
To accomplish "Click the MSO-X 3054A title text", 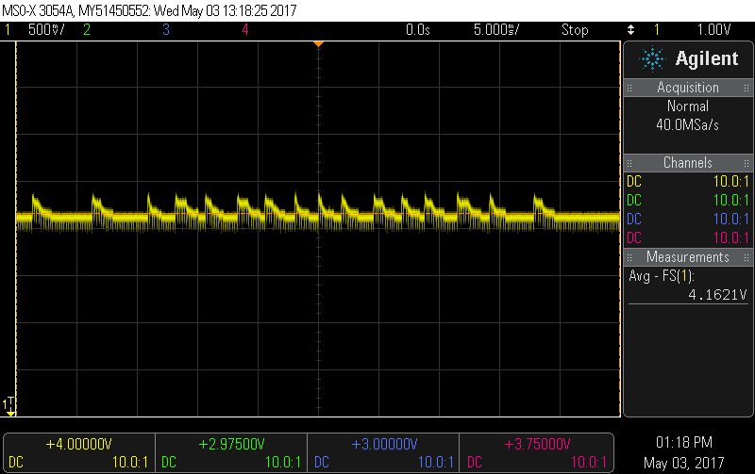I will [38, 10].
